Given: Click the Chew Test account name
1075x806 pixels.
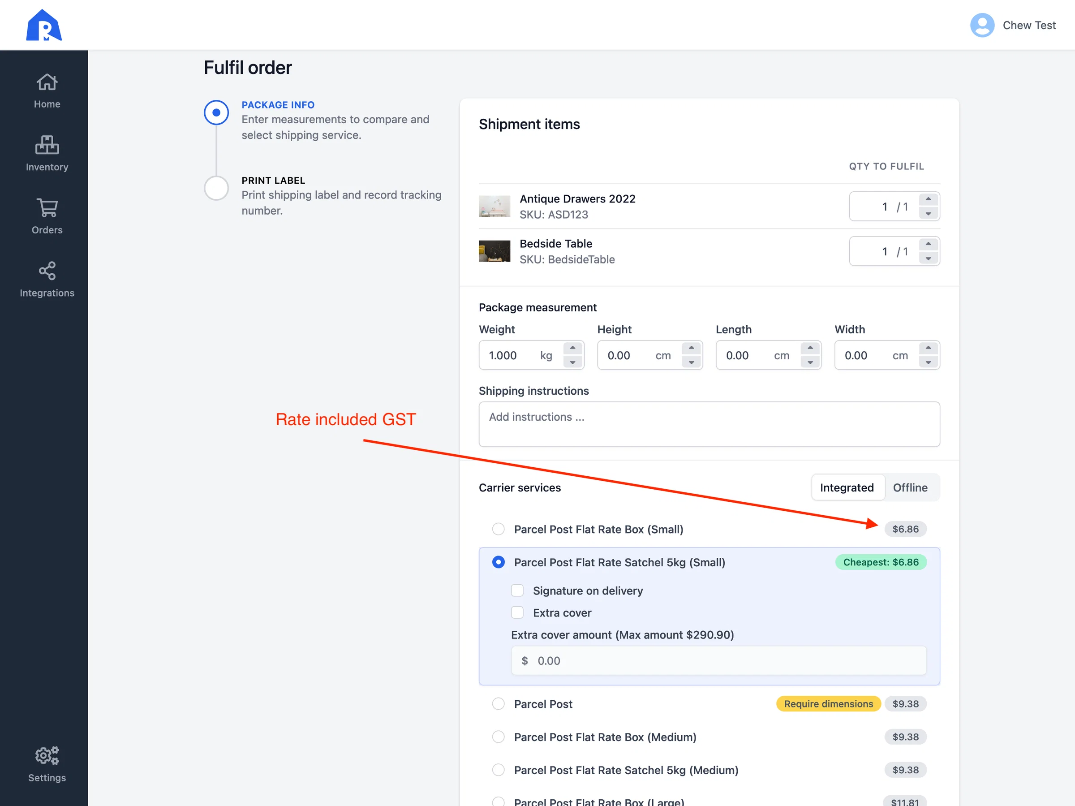Looking at the screenshot, I should click(1029, 25).
